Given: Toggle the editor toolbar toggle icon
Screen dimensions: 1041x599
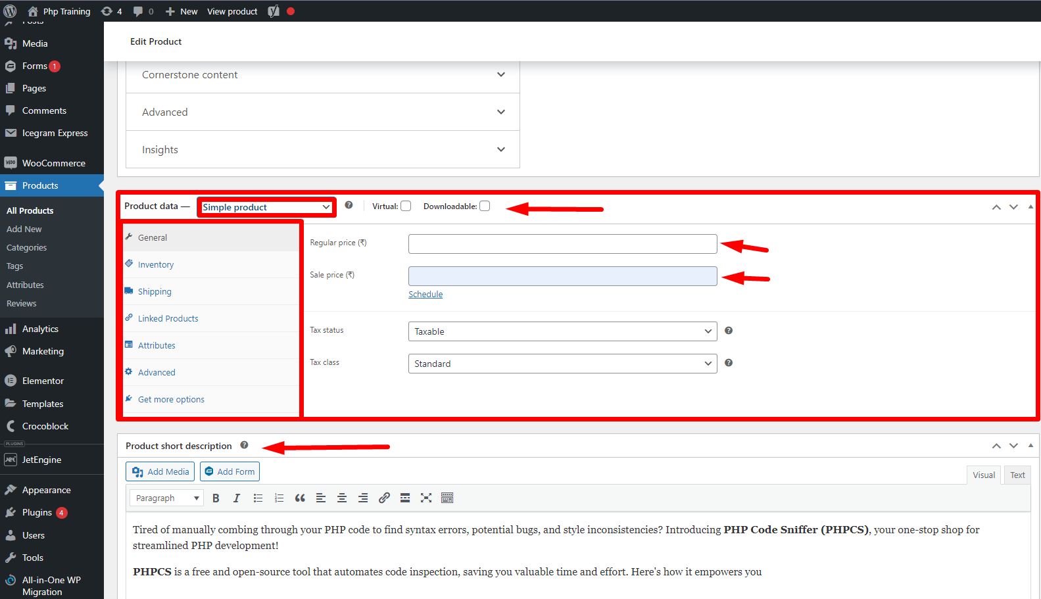Looking at the screenshot, I should (x=447, y=498).
